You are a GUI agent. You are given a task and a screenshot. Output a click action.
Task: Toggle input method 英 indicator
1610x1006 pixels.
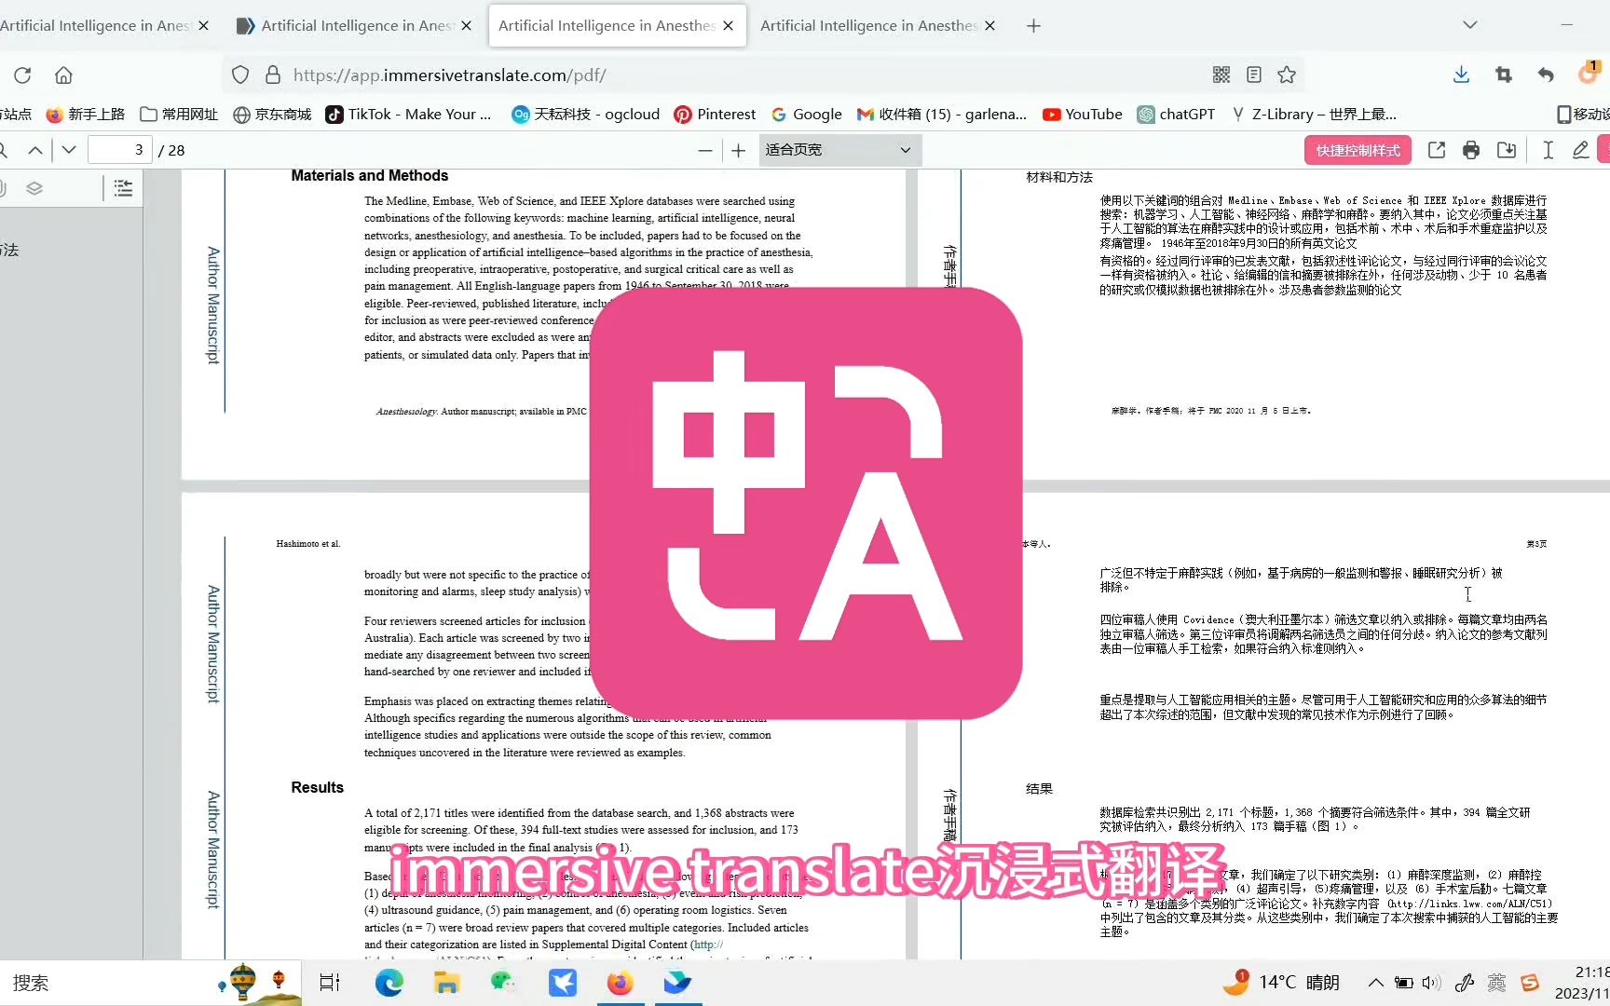point(1496,983)
